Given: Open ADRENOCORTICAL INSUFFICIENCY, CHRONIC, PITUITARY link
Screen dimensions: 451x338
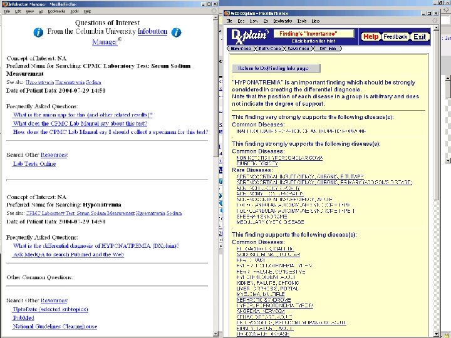Looking at the screenshot, I should (300, 176).
